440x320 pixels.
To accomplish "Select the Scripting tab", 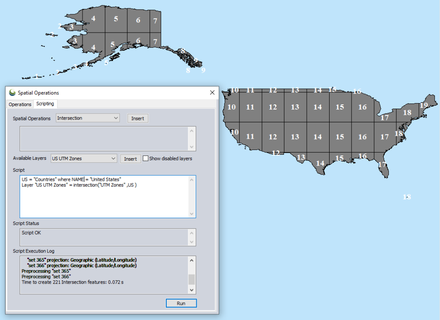I will point(45,104).
